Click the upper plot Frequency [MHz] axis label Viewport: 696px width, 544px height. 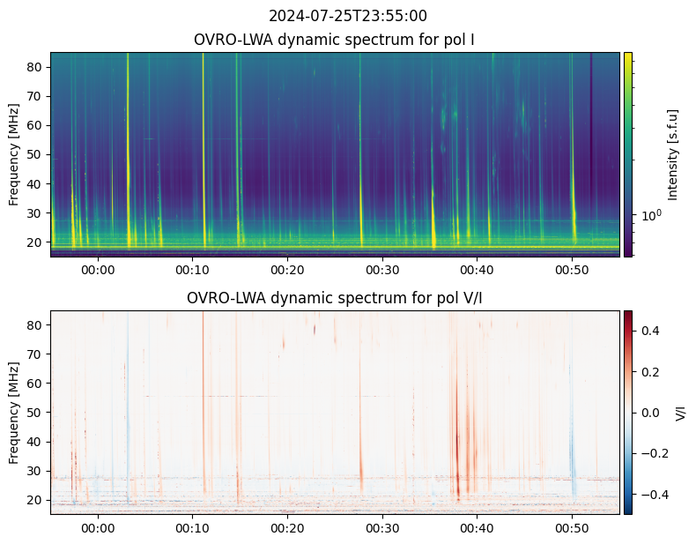14,154
